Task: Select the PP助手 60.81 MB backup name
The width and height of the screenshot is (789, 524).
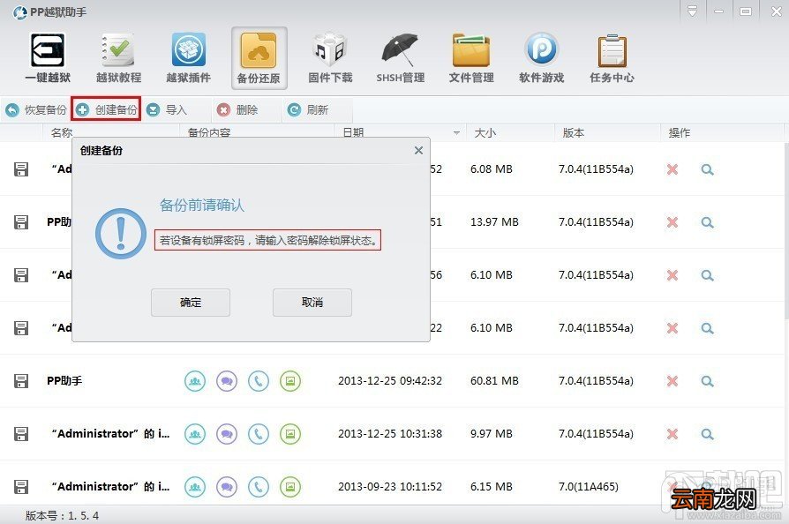Action: (x=64, y=381)
